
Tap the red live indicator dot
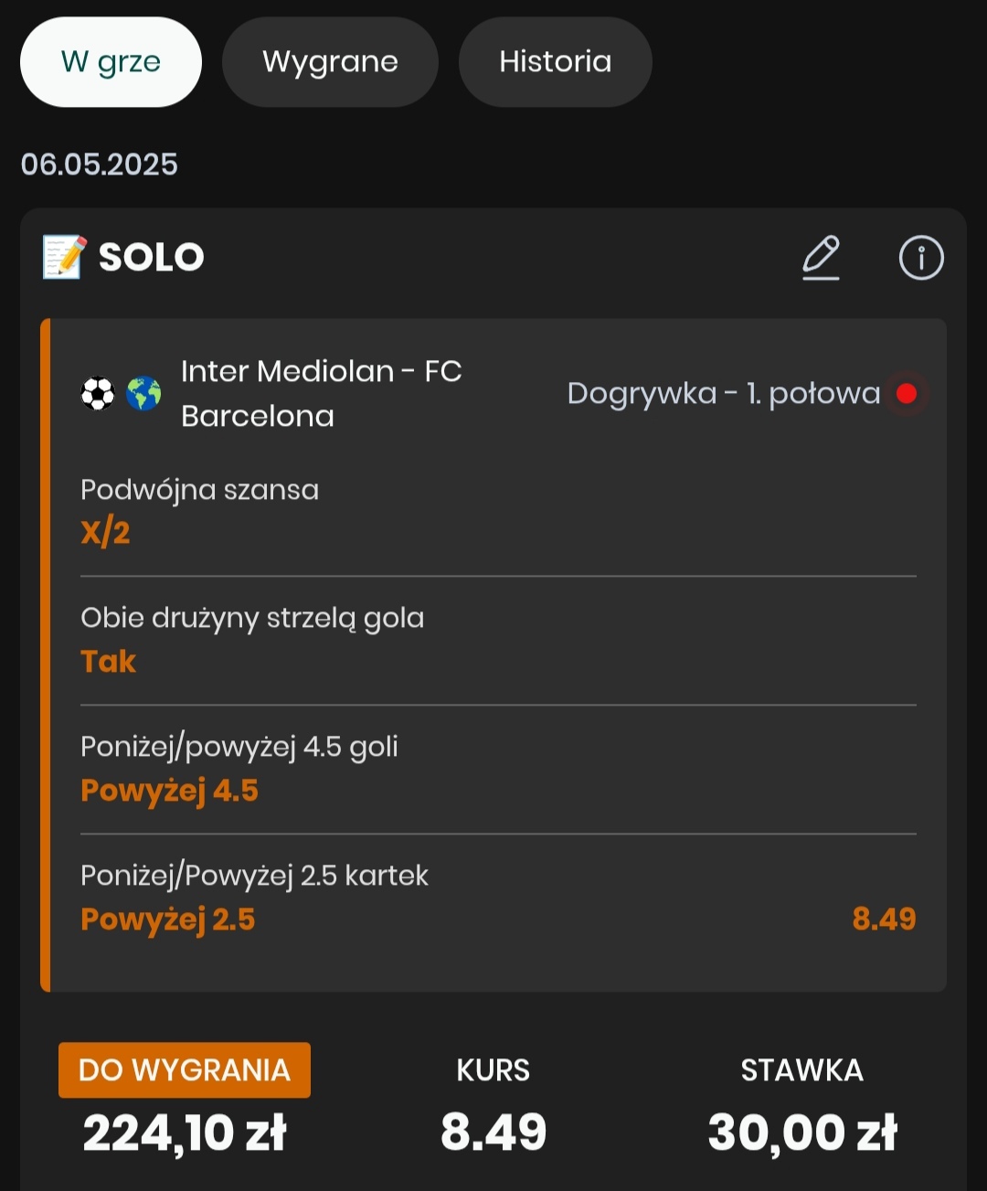[x=907, y=393]
